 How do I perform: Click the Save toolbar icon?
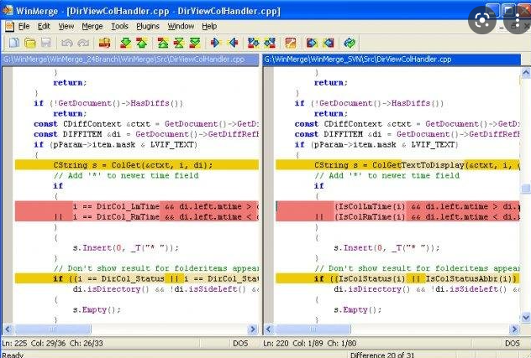46,43
